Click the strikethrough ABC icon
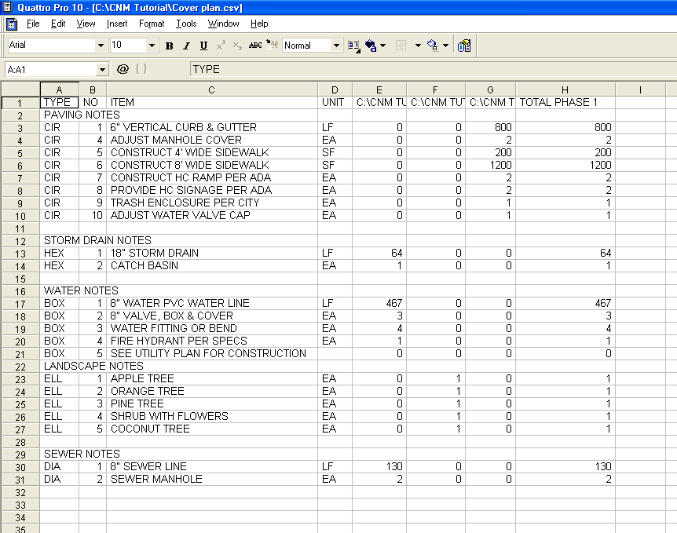Viewport: 677px width, 533px height. 255,46
